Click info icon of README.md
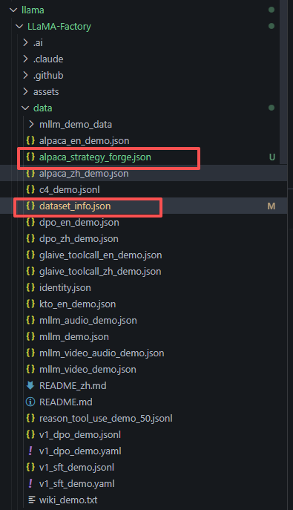293x510 pixels. click(30, 402)
